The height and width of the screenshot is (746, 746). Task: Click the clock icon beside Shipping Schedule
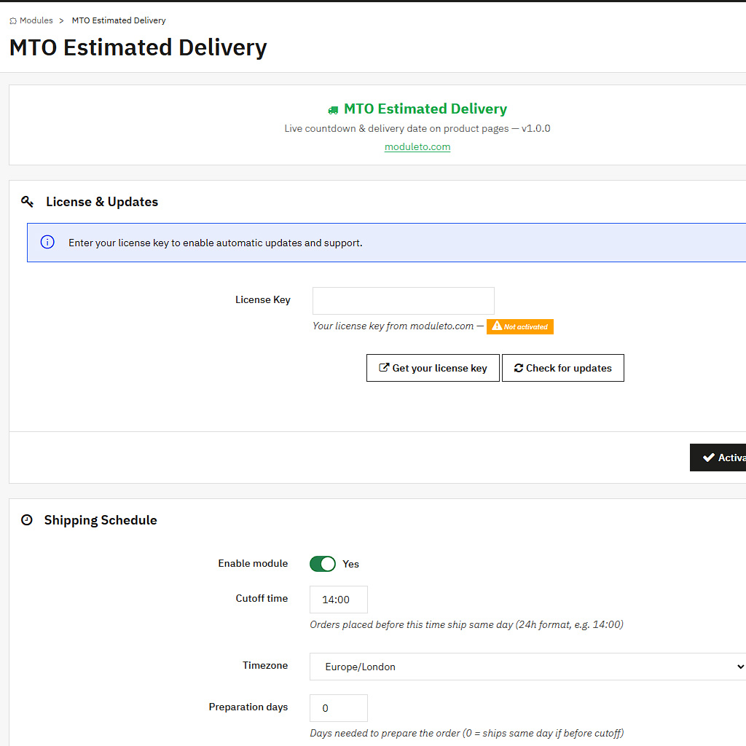(27, 520)
